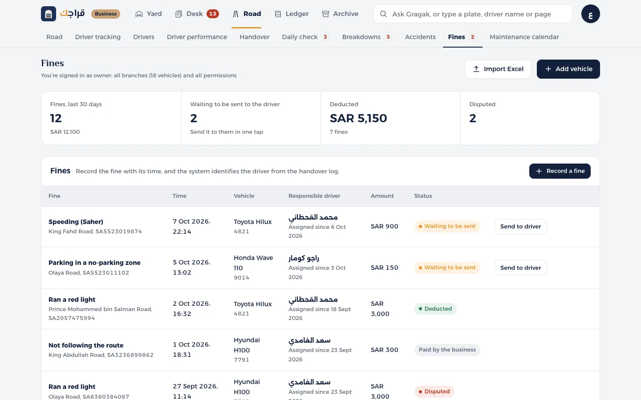Click the Breakdowns count badge 3

tap(388, 37)
